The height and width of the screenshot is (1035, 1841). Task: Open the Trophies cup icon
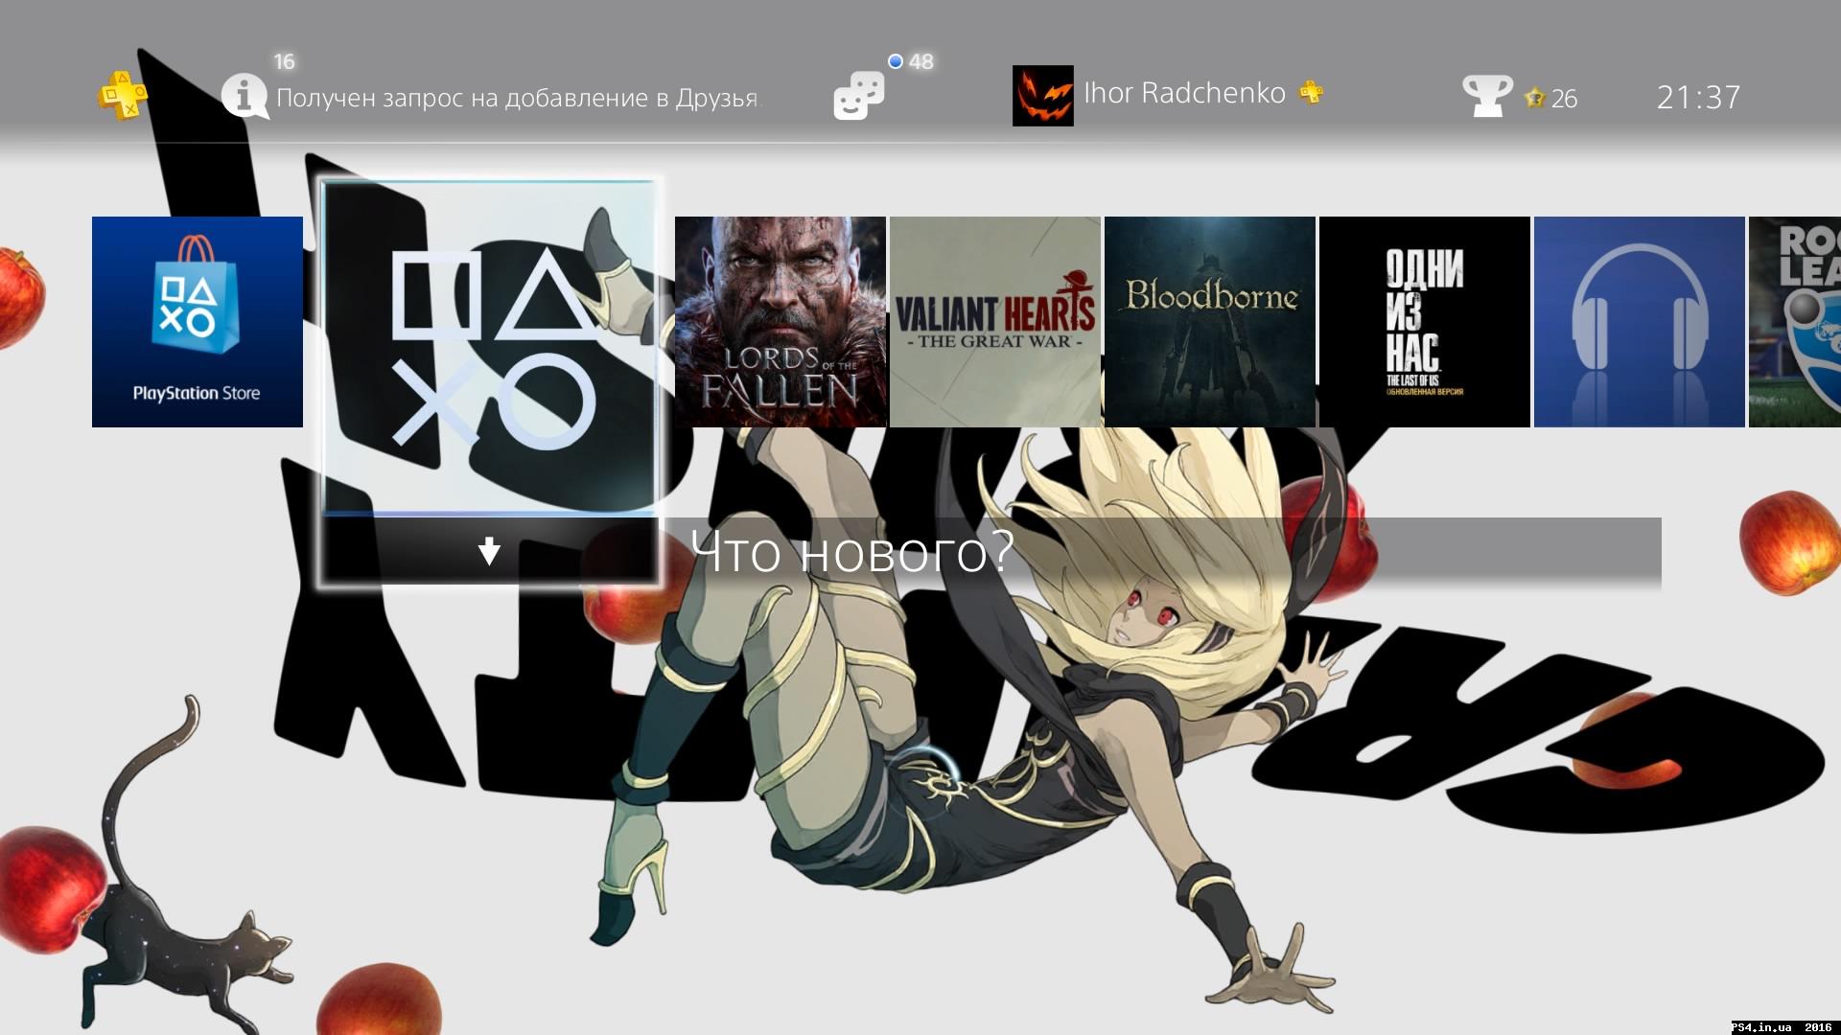pos(1486,96)
